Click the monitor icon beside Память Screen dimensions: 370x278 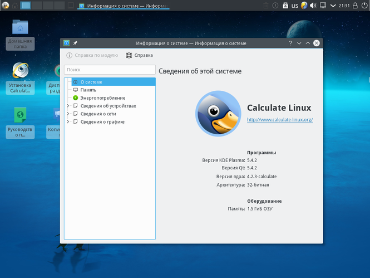76,90
